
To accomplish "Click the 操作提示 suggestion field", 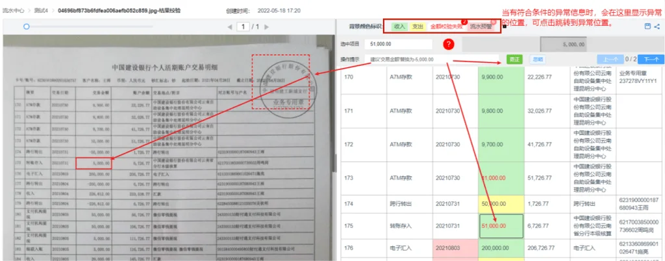I will 432,60.
